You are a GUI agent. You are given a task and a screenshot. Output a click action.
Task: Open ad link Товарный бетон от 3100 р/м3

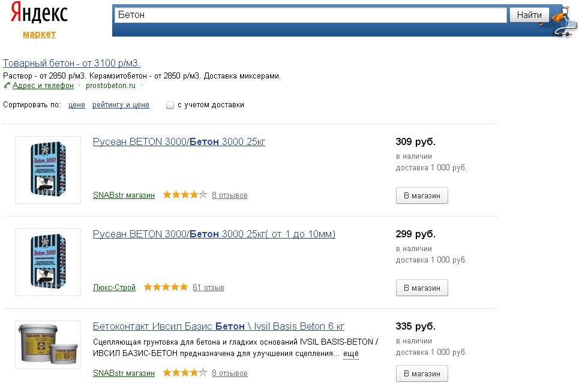click(x=71, y=63)
